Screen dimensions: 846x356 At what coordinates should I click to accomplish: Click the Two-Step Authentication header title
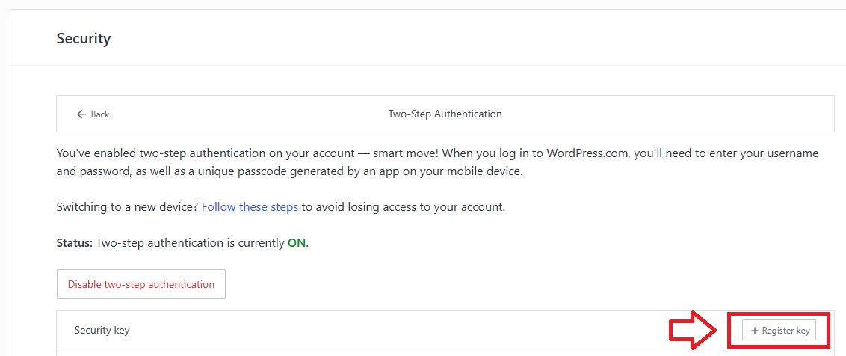(445, 114)
